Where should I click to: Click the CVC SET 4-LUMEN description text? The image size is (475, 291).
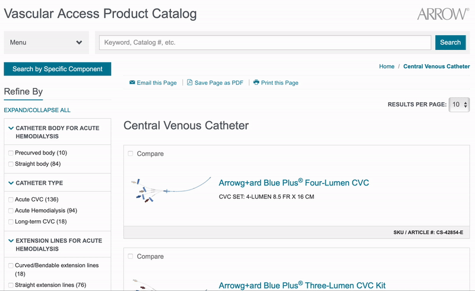266,197
